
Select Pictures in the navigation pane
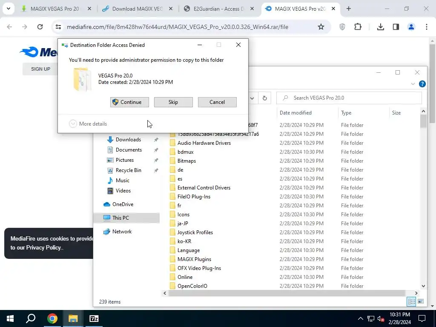click(125, 160)
